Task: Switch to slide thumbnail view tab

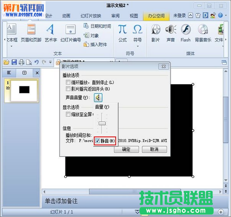Action: coord(25,73)
